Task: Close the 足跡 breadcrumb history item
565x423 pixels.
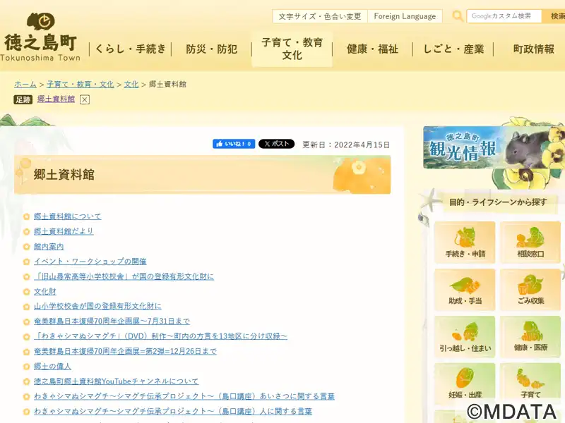Action: (85, 99)
